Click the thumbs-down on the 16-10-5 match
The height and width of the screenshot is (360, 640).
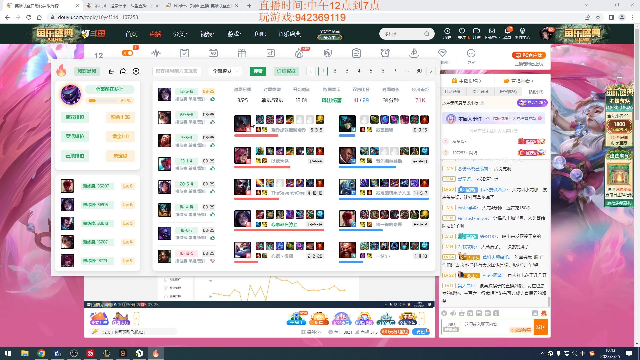(212, 261)
